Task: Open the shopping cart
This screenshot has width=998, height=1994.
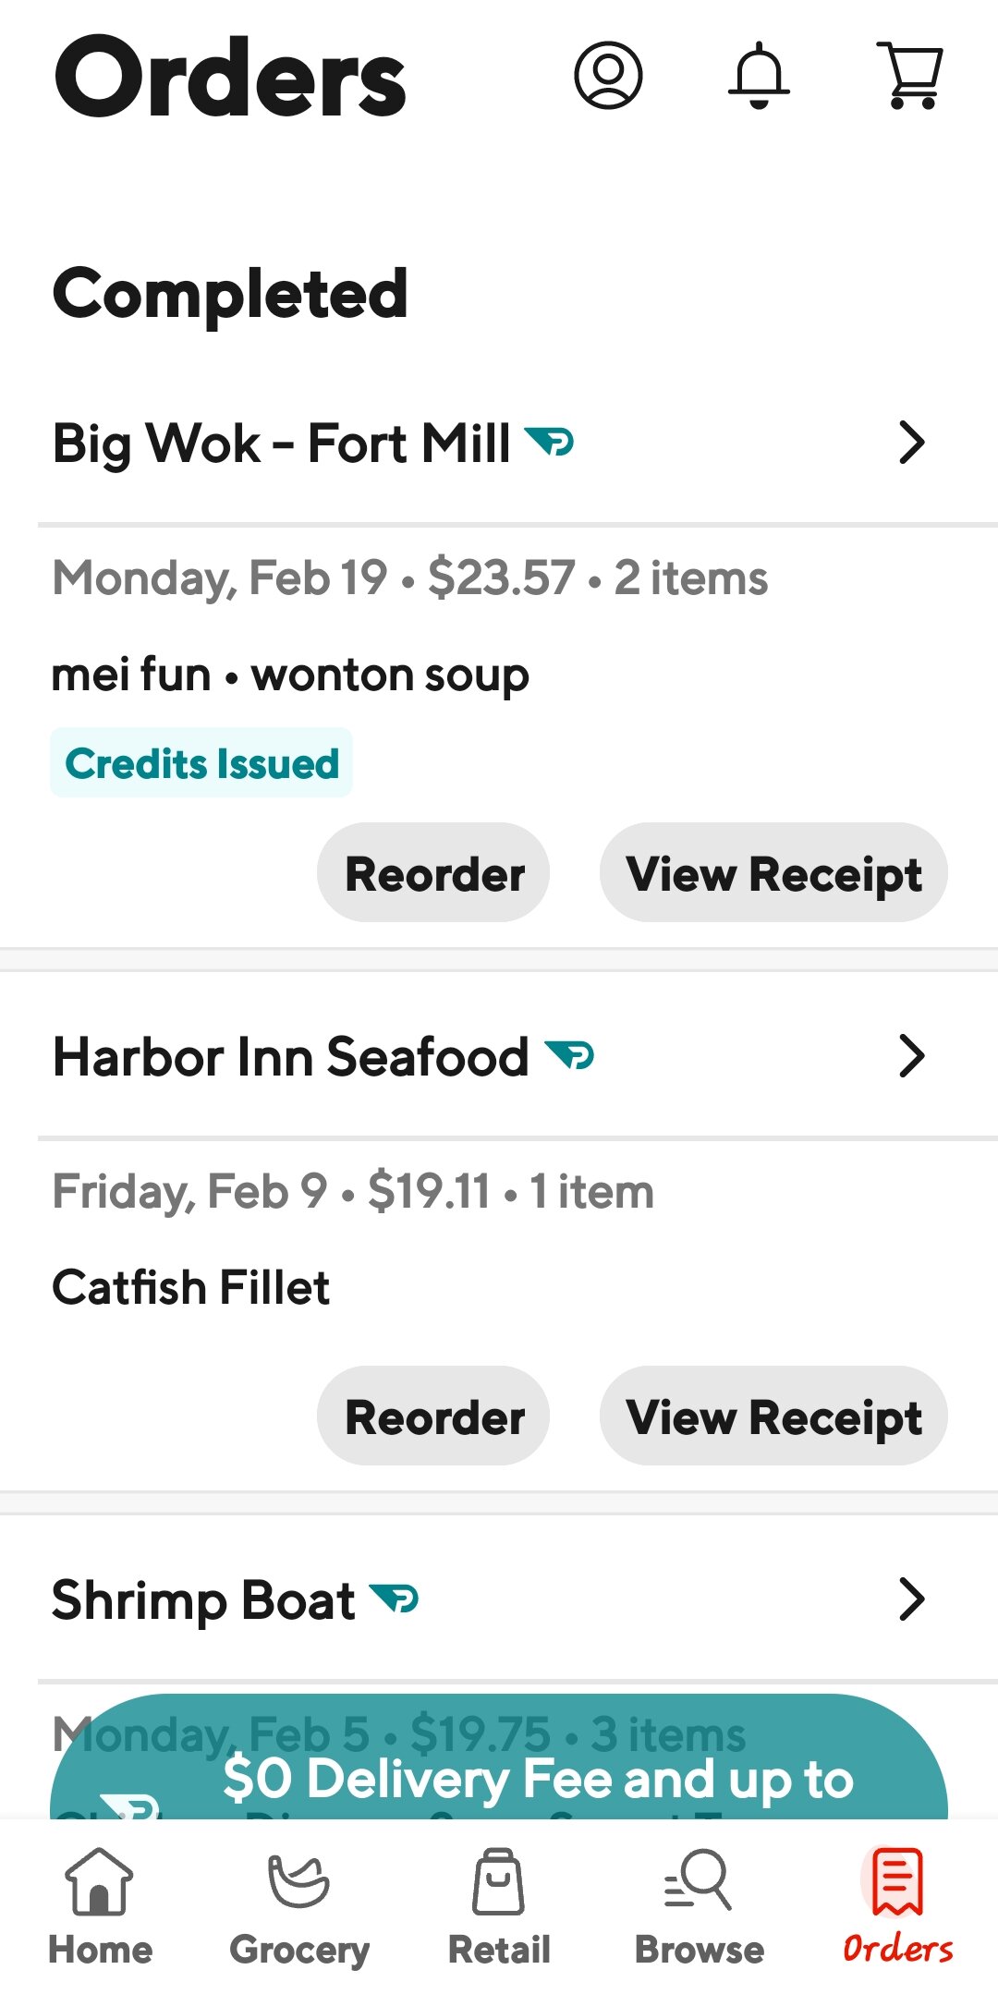Action: [910, 76]
